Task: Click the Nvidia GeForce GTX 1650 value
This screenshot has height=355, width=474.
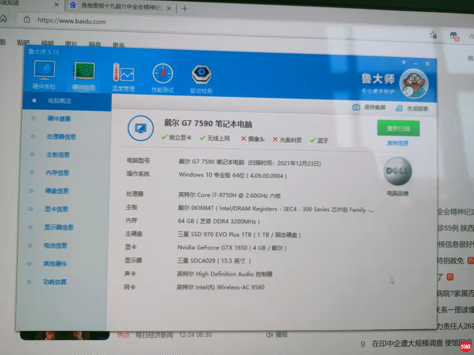Action: coord(232,248)
